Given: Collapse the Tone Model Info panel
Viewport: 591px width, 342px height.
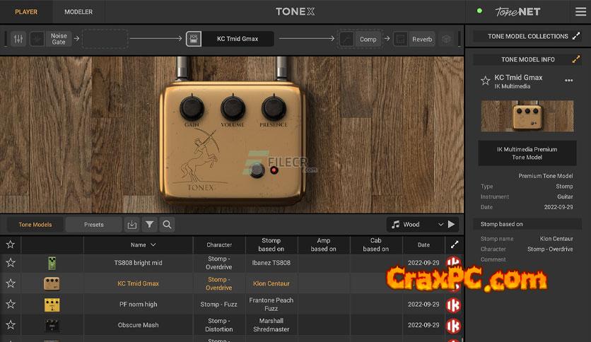Looking at the screenshot, I should [x=576, y=59].
